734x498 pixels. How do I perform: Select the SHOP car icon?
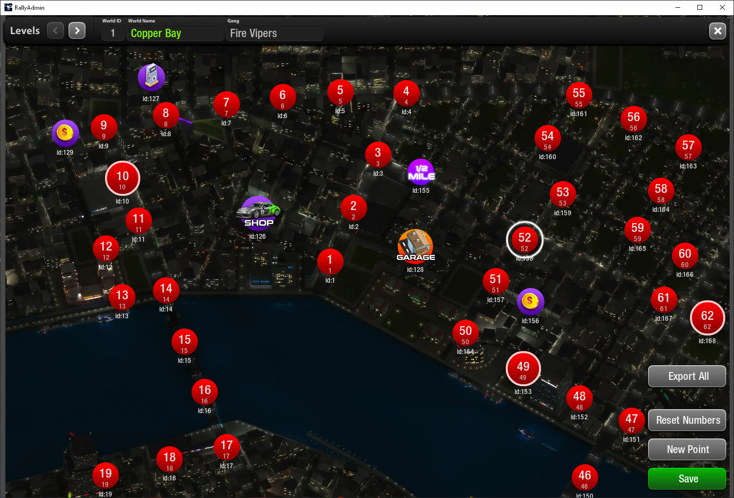[259, 213]
